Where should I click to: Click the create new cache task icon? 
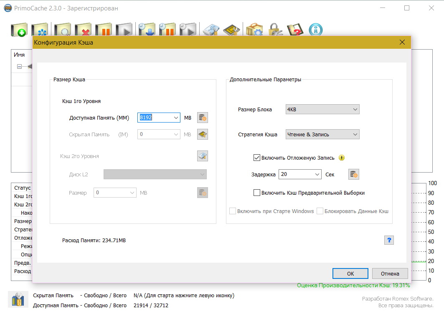click(x=19, y=30)
